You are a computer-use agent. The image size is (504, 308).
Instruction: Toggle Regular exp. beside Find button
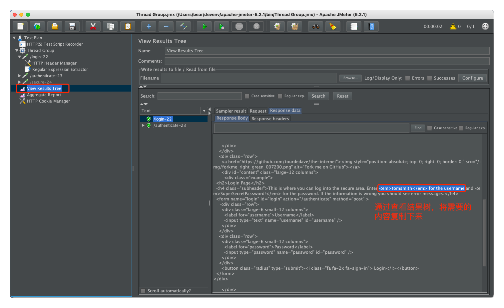click(x=461, y=128)
